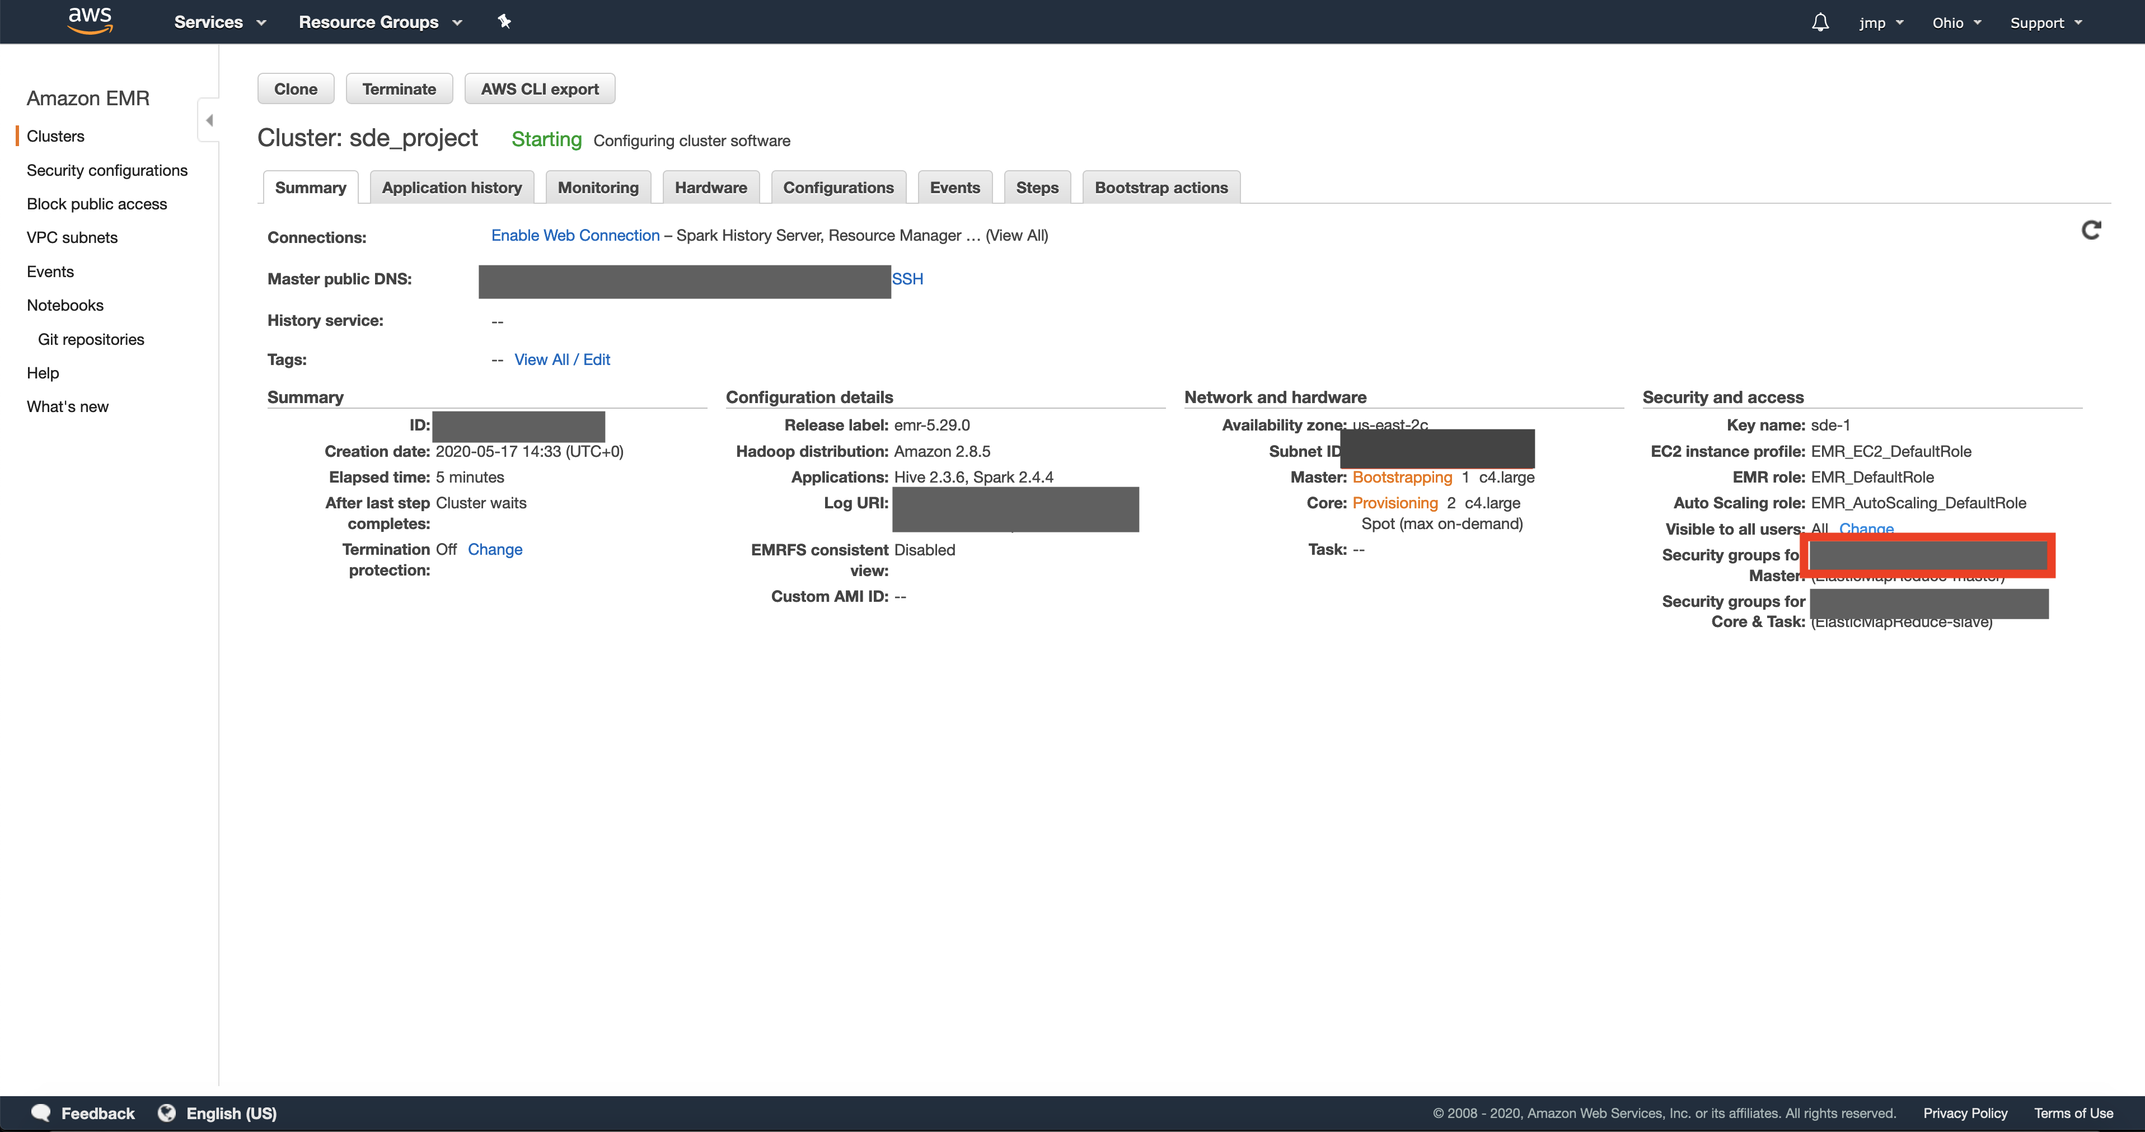The width and height of the screenshot is (2145, 1132).
Task: Click release label value emr-5.29.0
Action: 931,425
